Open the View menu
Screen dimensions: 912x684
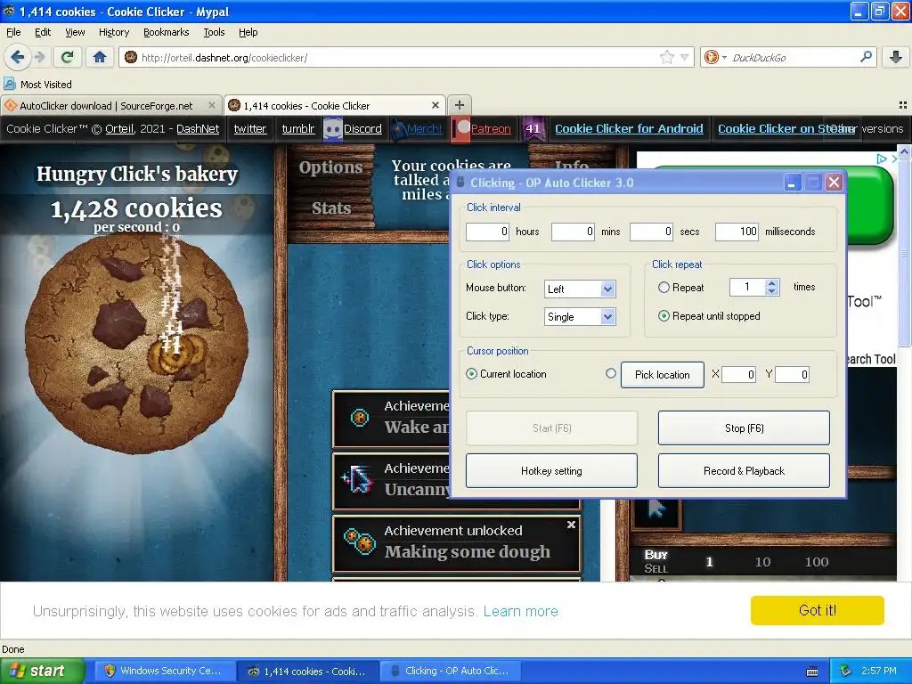click(75, 32)
